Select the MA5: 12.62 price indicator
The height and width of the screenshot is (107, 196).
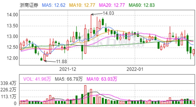pyautogui.click(x=54, y=5)
